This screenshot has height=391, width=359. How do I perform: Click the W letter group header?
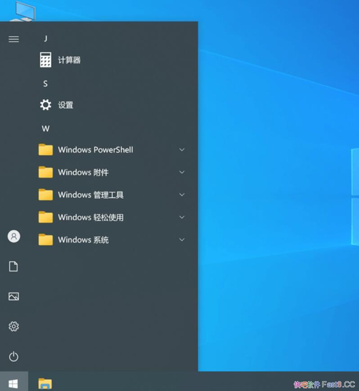[45, 129]
